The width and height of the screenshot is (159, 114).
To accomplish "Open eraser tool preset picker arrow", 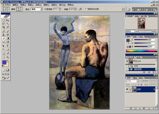I will pyautogui.click(x=8, y=9).
